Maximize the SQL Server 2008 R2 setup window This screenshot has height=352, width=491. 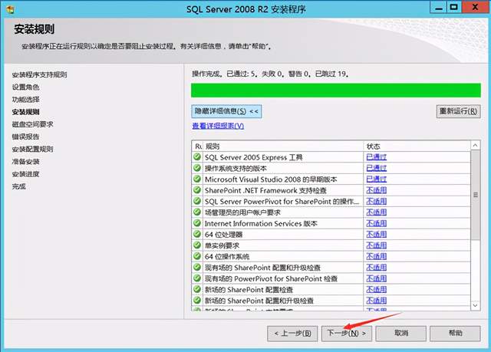pos(453,8)
